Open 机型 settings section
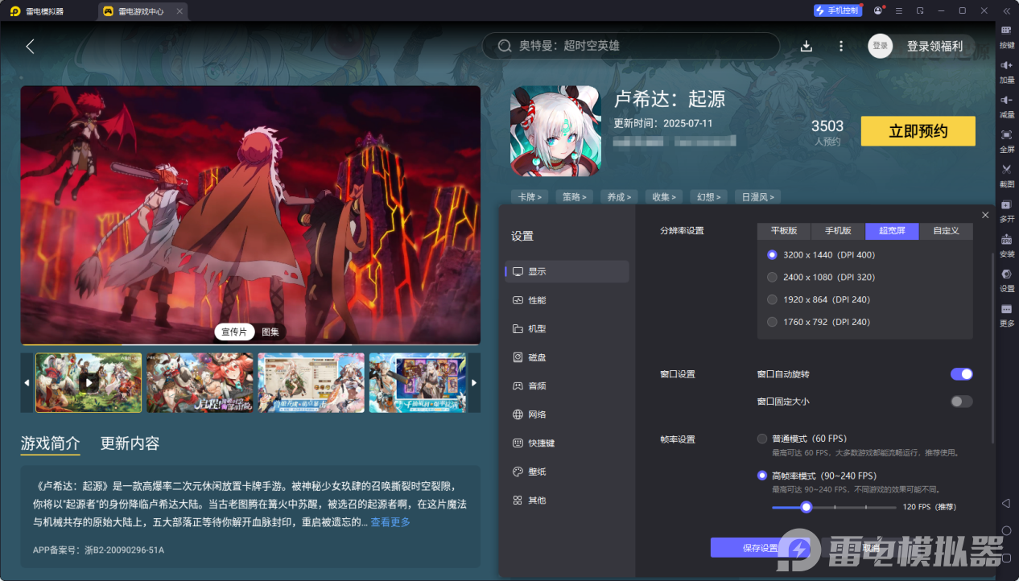The height and width of the screenshot is (581, 1019). coord(567,328)
